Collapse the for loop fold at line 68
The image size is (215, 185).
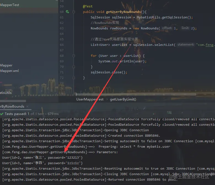pyautogui.click(x=74, y=56)
